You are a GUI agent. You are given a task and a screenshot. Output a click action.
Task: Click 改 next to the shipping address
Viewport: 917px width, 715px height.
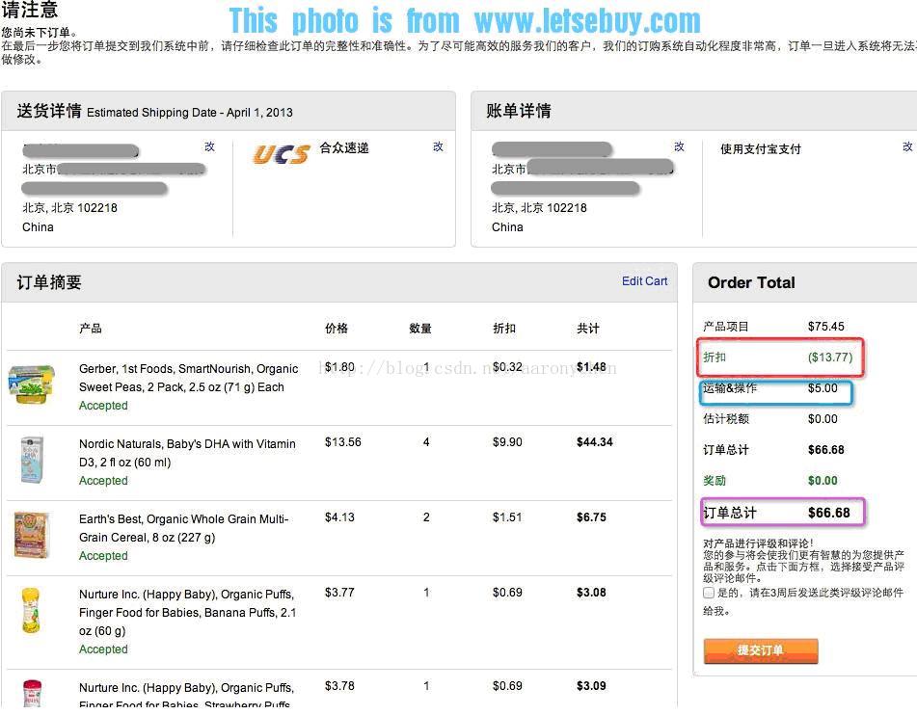[209, 146]
